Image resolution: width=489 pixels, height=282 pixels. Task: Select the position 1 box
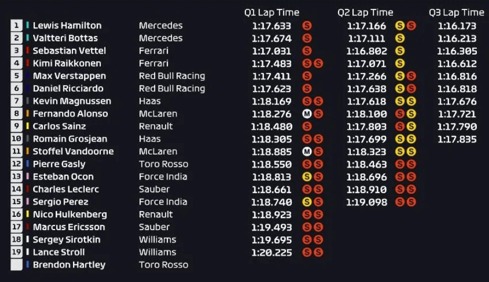coord(16,25)
